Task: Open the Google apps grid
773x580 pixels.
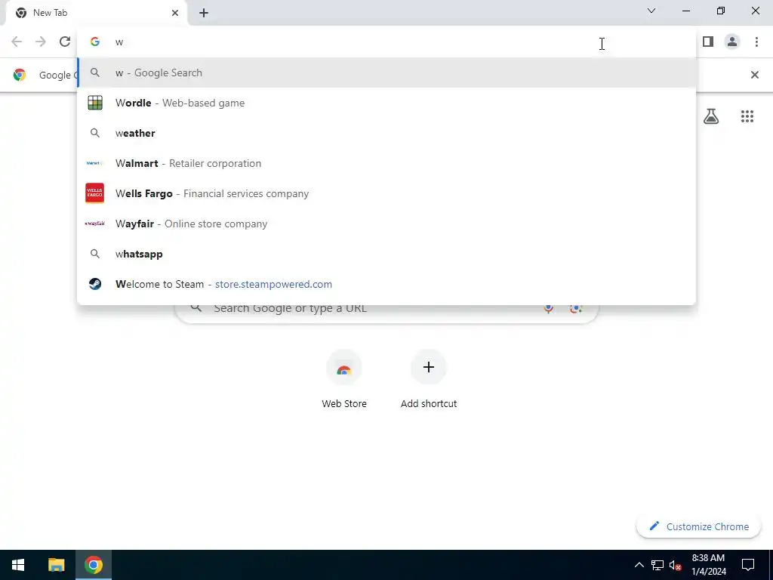Action: (x=747, y=116)
